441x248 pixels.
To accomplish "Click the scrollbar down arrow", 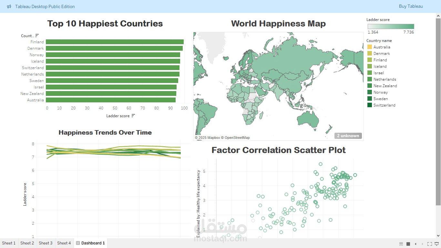I will pyautogui.click(x=438, y=236).
